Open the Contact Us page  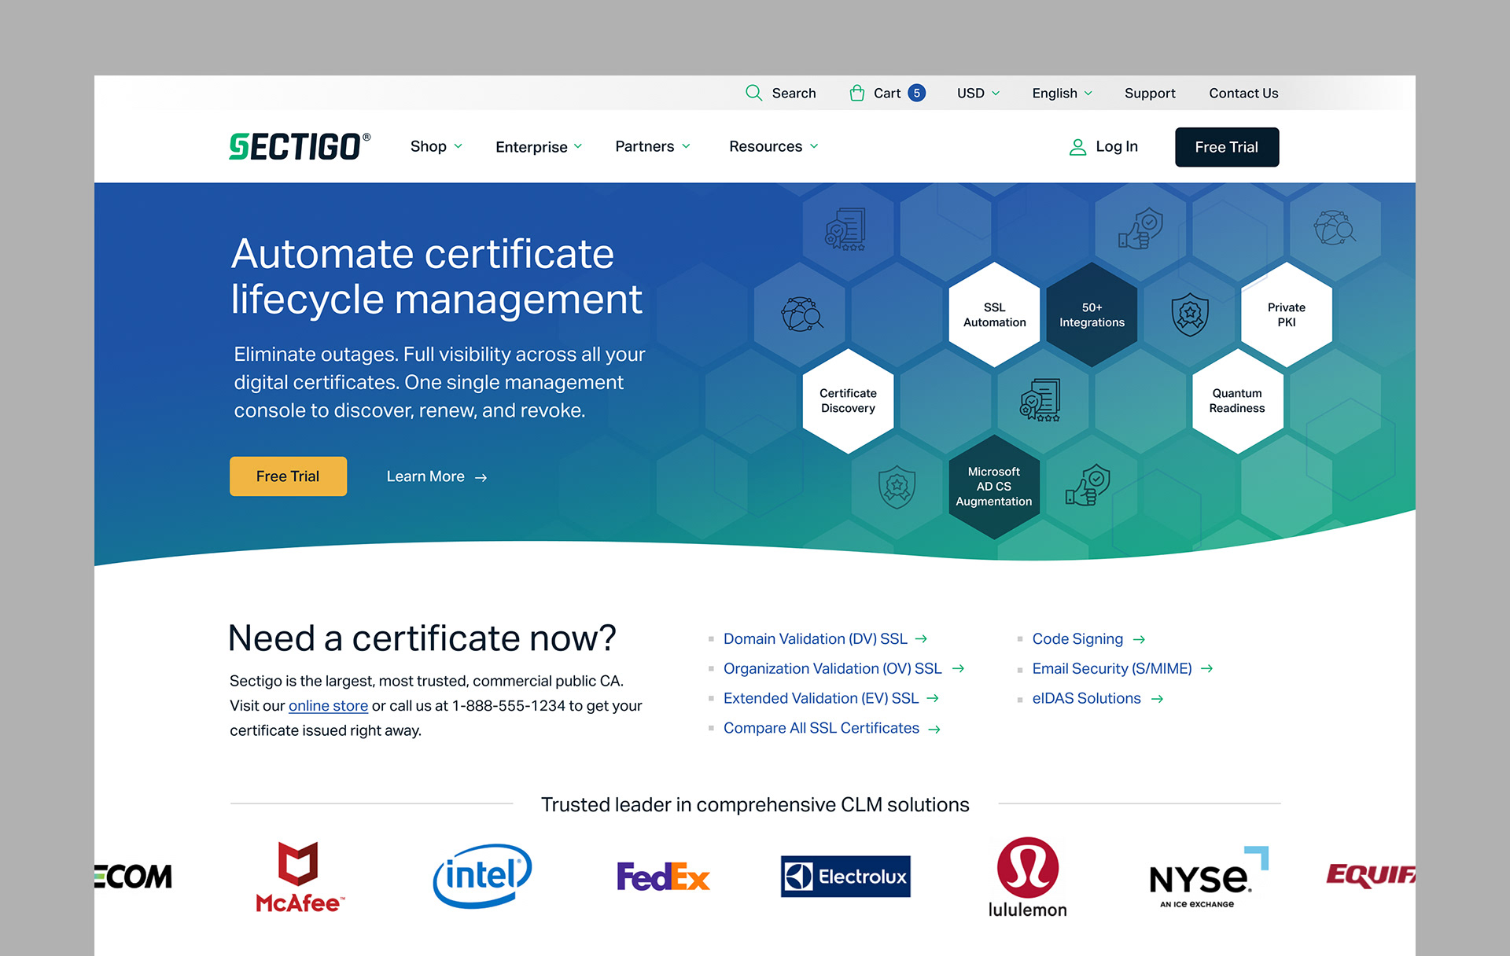(x=1243, y=93)
